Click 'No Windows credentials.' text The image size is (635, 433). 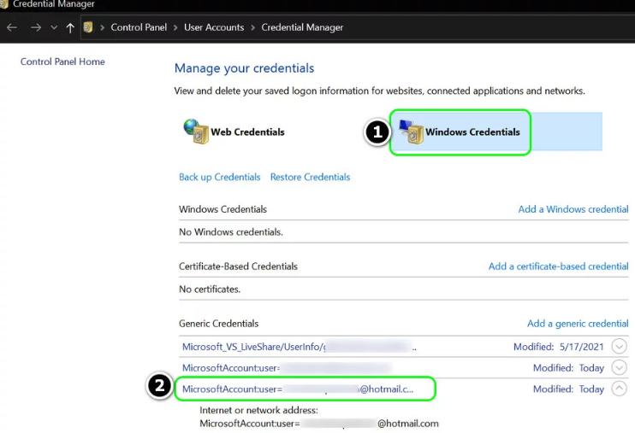click(x=231, y=232)
